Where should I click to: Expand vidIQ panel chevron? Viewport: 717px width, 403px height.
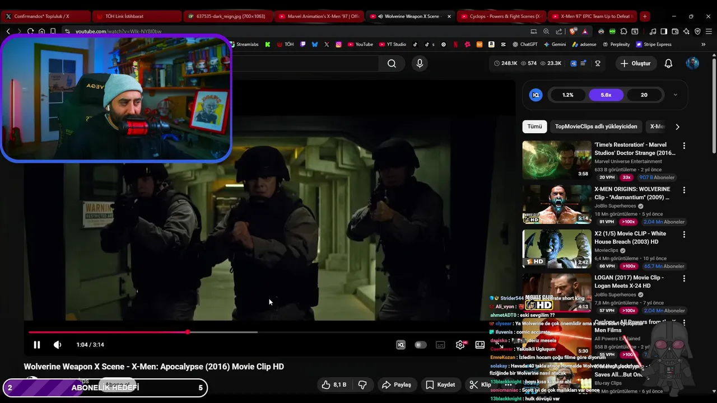pos(675,95)
